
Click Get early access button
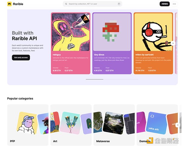coord(21,57)
